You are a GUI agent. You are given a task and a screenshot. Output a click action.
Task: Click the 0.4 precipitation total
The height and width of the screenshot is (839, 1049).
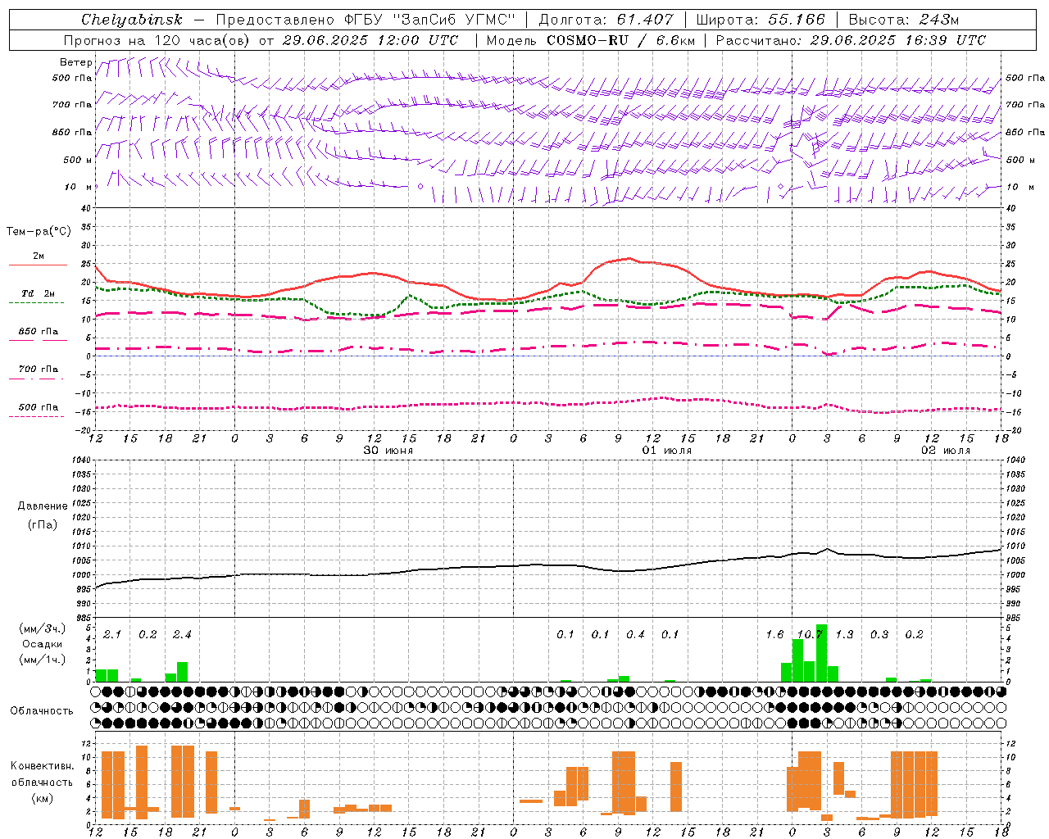click(635, 635)
